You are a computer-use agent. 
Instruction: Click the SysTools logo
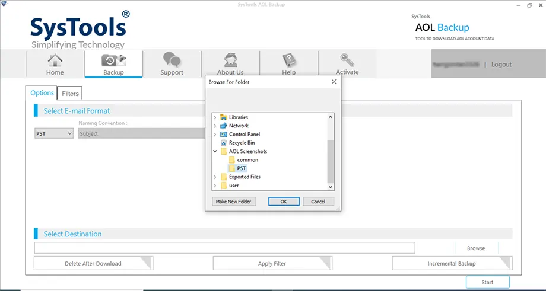[x=80, y=30]
